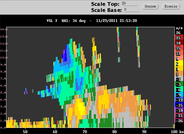
Task: Select the purple -18 m/s legend swatch
Action: (179, 110)
